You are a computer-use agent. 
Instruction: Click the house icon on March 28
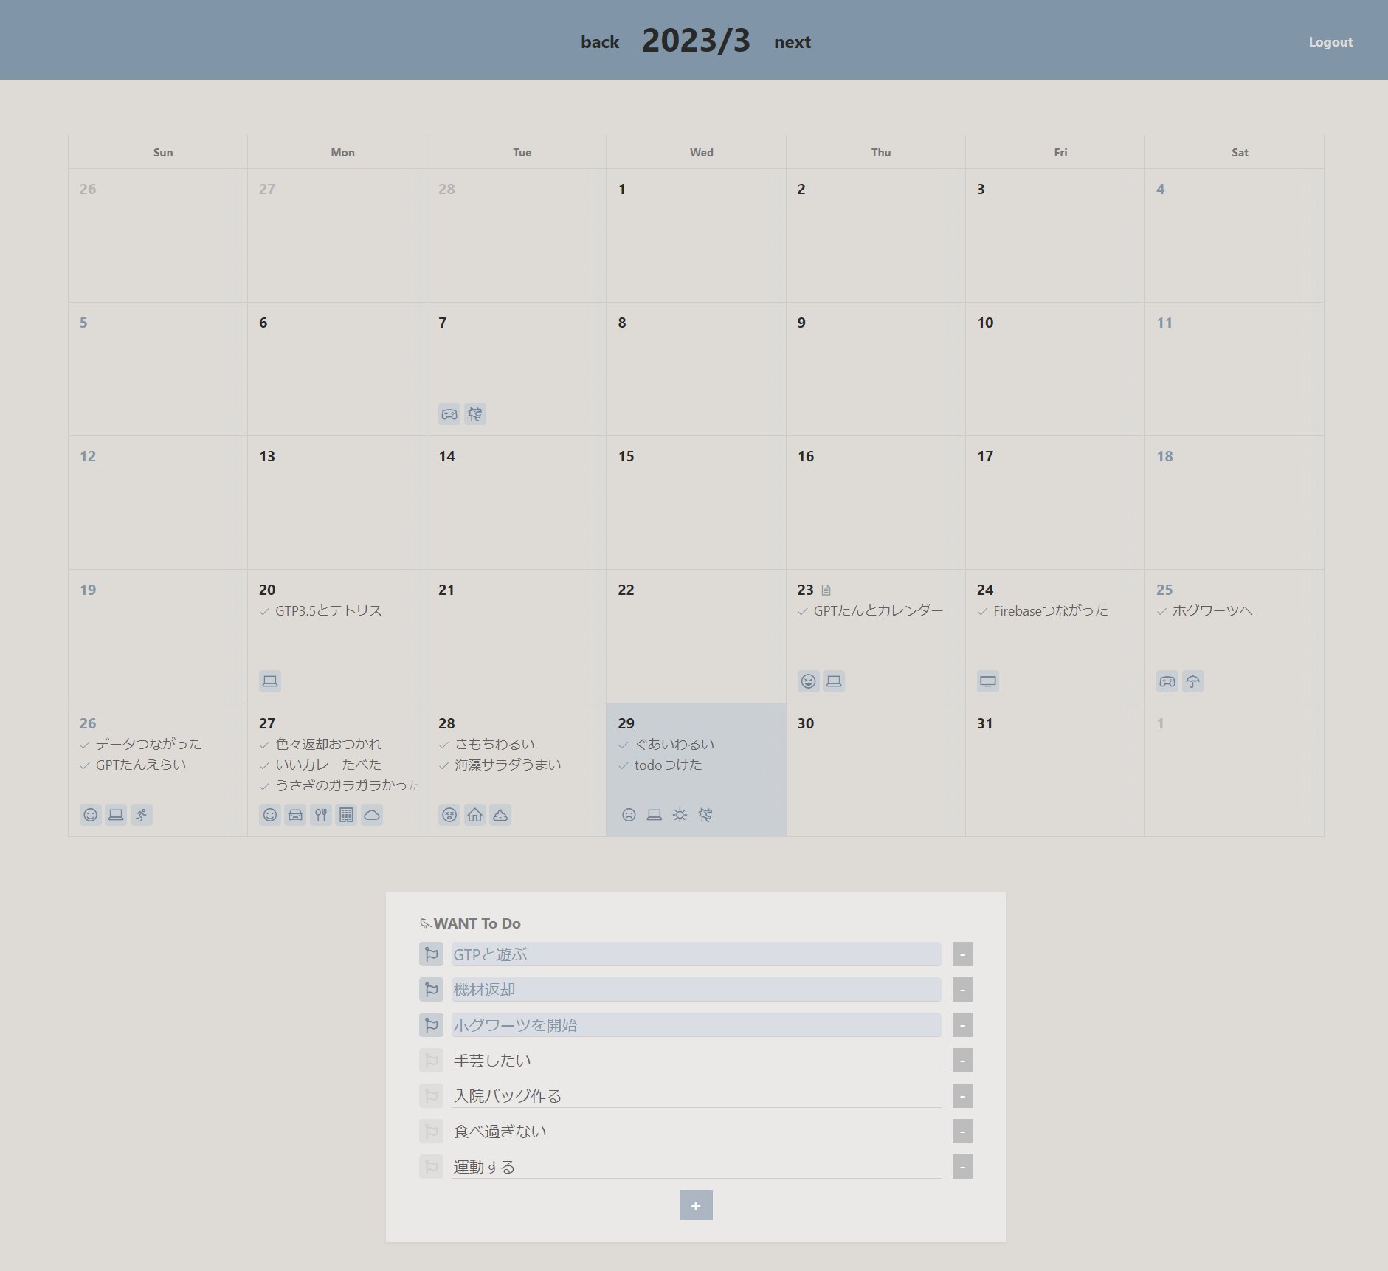tap(475, 815)
